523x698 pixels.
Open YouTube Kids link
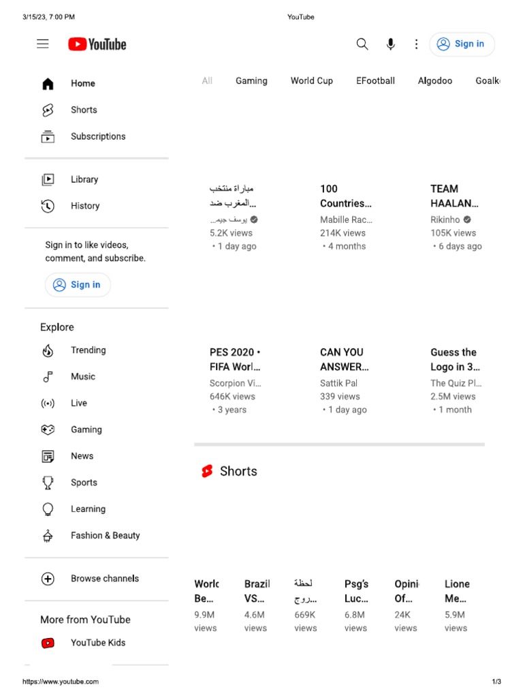pos(97,643)
